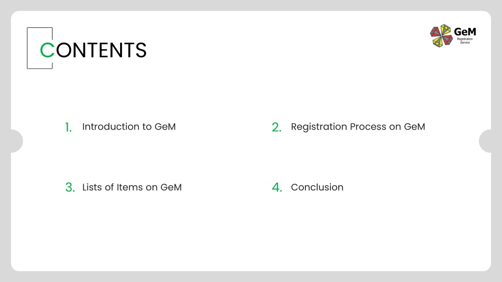The height and width of the screenshot is (282, 502).
Task: Click the GeM gemstone logo icon
Action: point(441,36)
